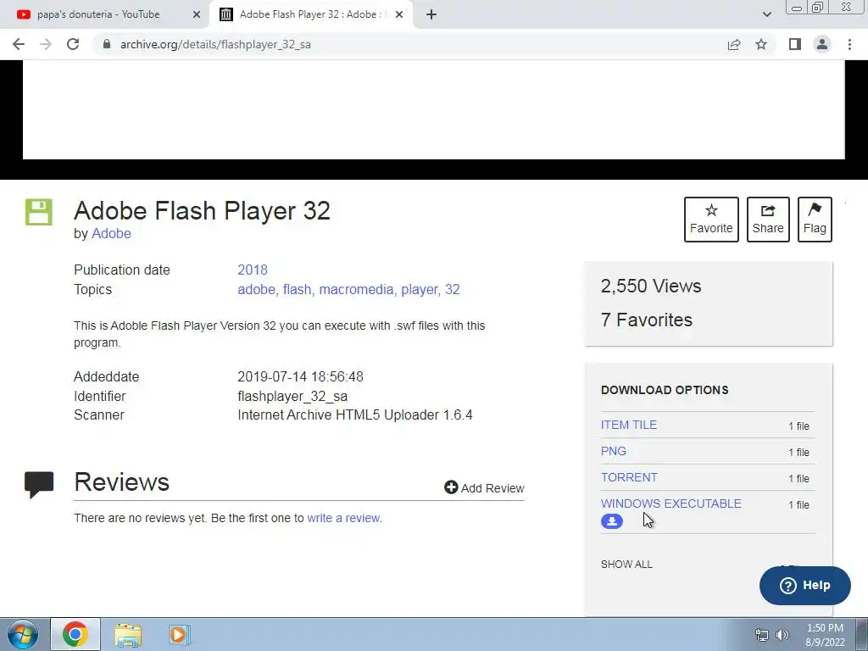
Task: View site info via the padlock icon
Action: coord(107,44)
